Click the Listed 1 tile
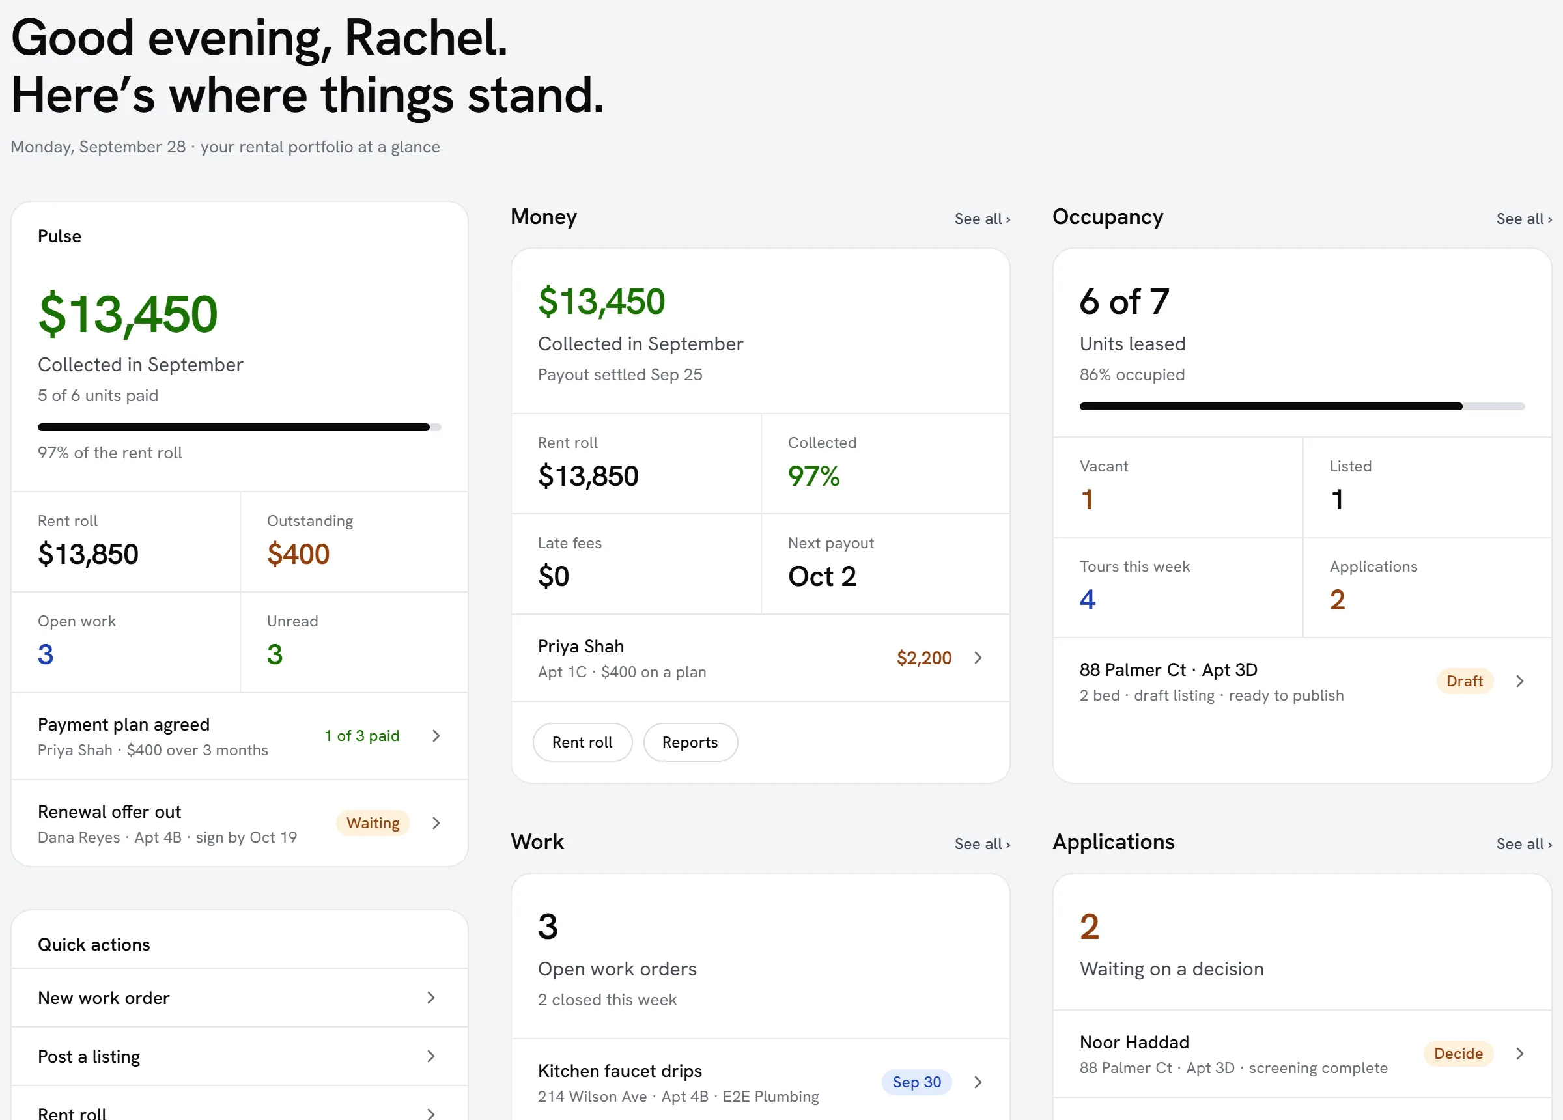Screen dimensions: 1563x1120 (x=1428, y=487)
